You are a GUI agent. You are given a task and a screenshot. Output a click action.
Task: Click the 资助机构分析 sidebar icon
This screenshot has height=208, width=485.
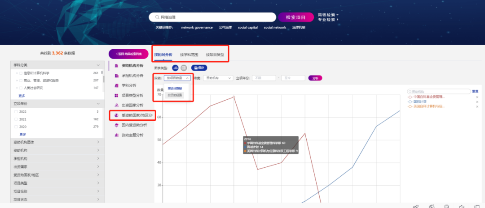pos(116,66)
